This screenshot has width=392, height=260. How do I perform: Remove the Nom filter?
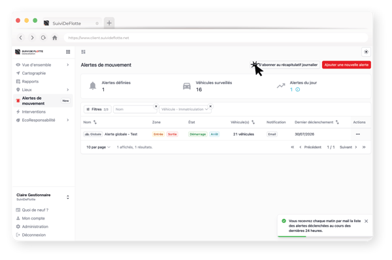click(156, 106)
